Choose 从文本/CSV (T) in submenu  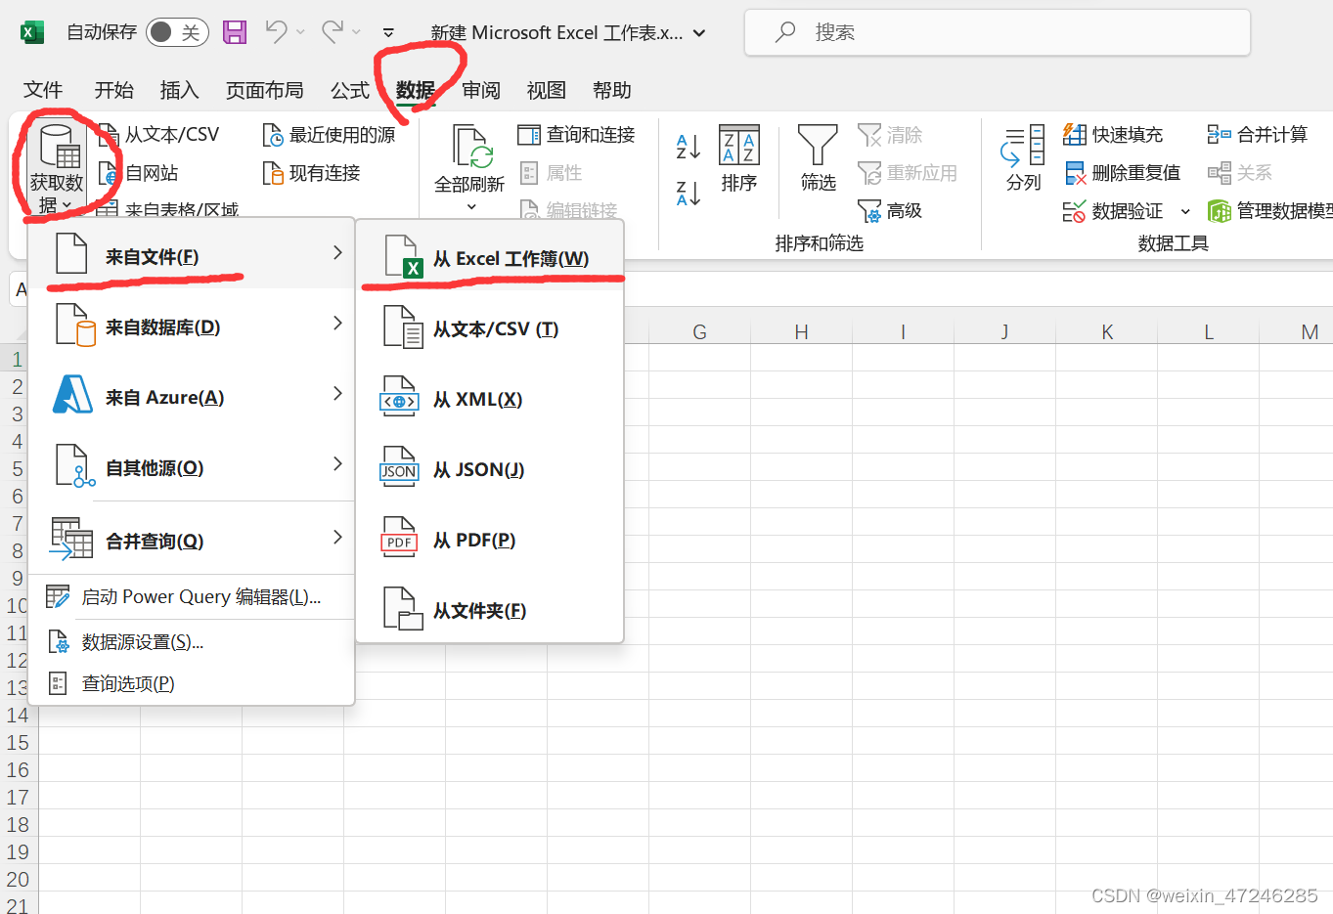click(490, 329)
